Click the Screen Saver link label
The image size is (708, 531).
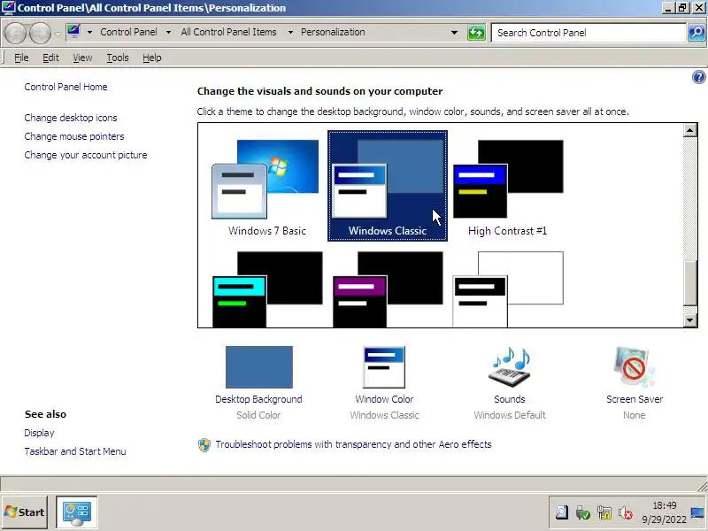pos(635,399)
